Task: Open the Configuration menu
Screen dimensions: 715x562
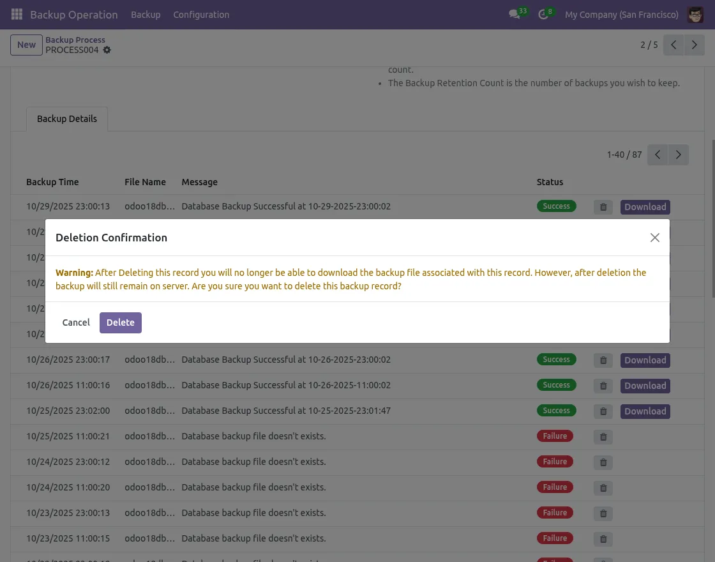Action: click(201, 15)
